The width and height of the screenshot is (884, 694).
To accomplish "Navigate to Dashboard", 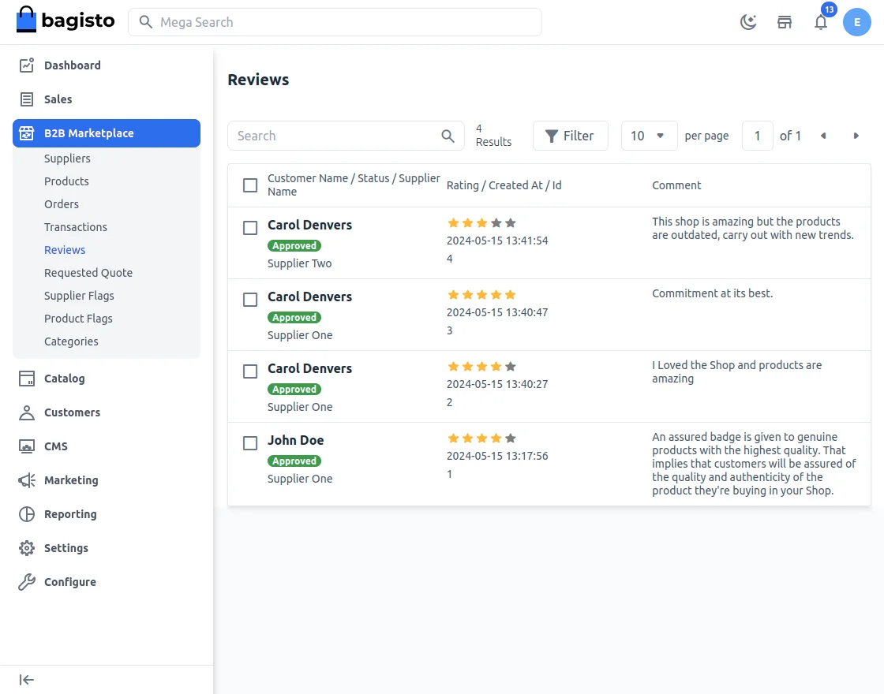I will [73, 65].
